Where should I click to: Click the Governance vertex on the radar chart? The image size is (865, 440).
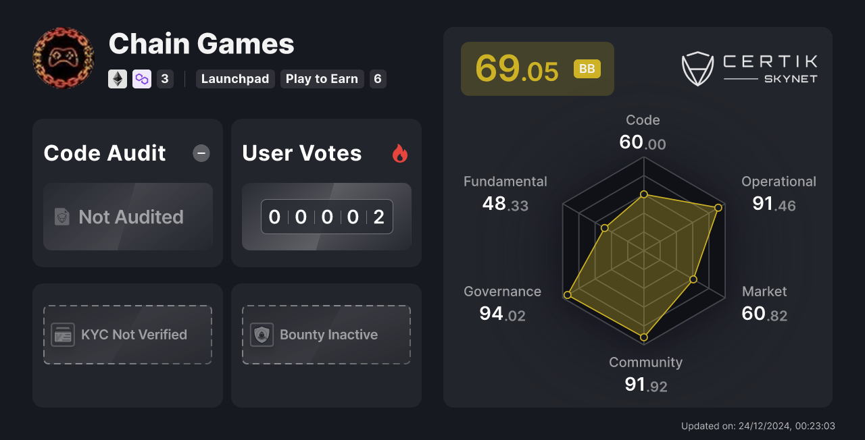(x=568, y=294)
